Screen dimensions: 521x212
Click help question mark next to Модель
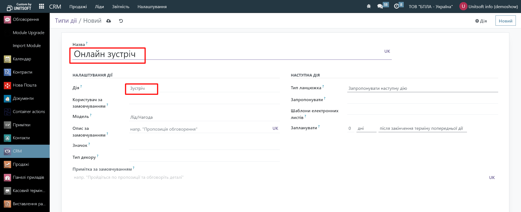coord(91,115)
